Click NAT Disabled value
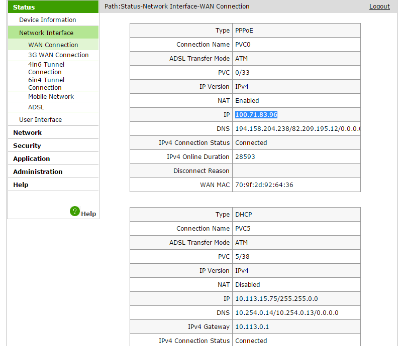This screenshot has width=400, height=346. click(x=247, y=285)
